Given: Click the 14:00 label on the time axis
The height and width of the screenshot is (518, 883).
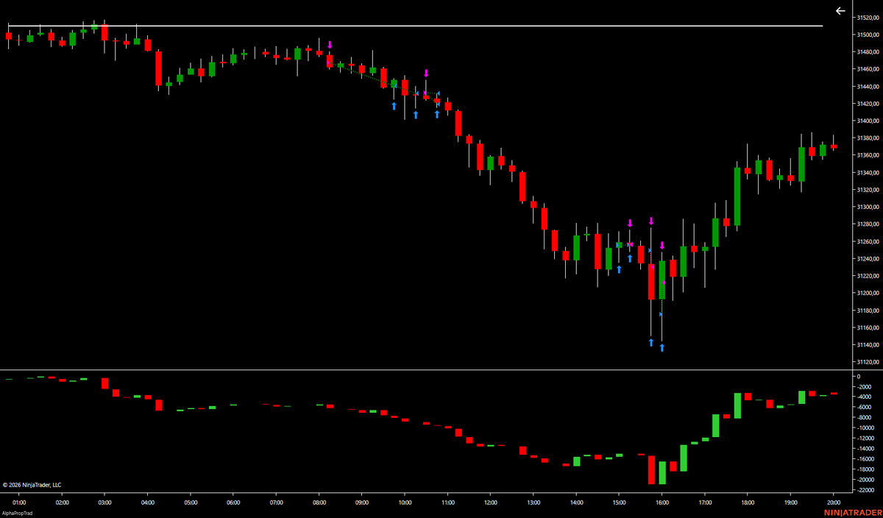Looking at the screenshot, I should pos(576,503).
